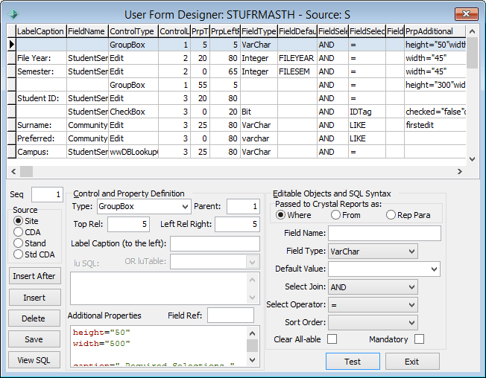Click the Field Name input field

[x=385, y=233]
